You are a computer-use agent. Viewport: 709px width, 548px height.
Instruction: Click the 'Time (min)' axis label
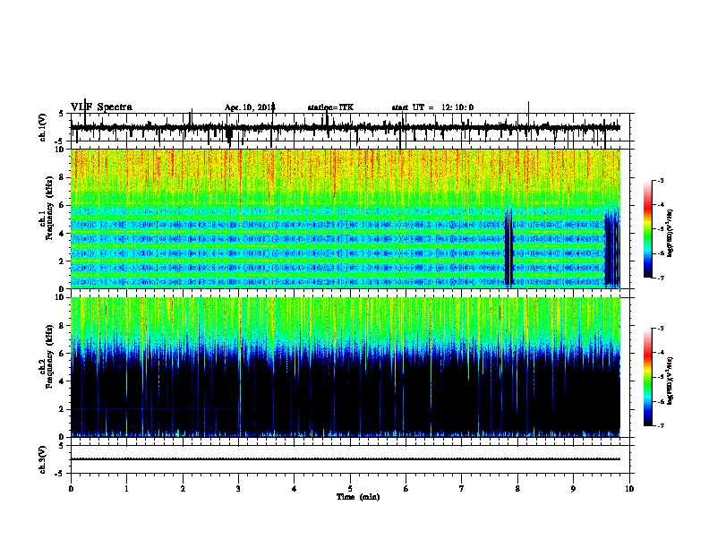click(358, 497)
